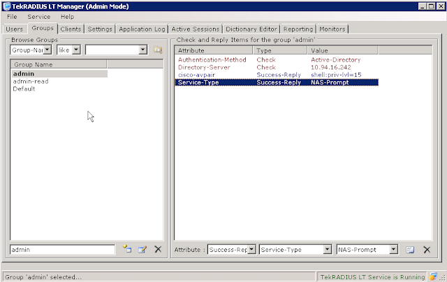Open the Service-Type attribute name dropdown
This screenshot has width=447, height=282.
click(x=328, y=249)
